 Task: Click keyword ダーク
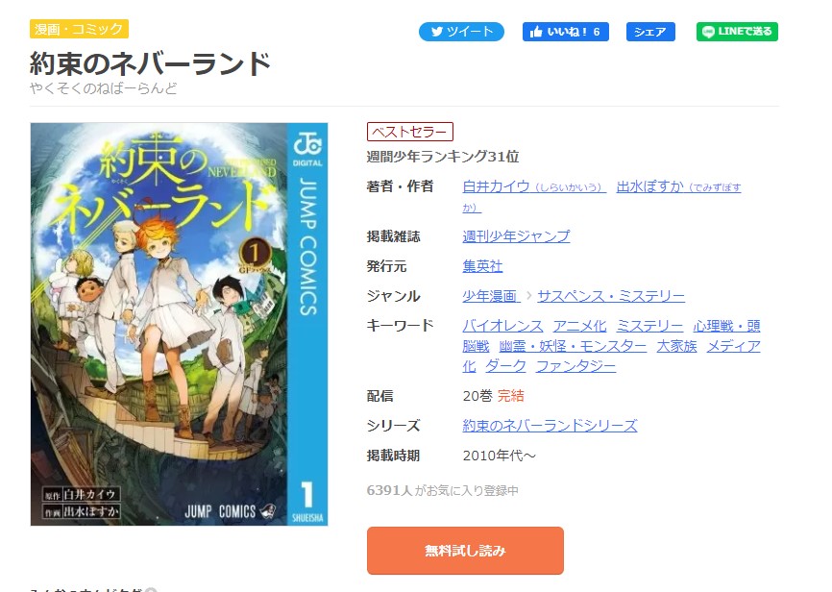(505, 366)
